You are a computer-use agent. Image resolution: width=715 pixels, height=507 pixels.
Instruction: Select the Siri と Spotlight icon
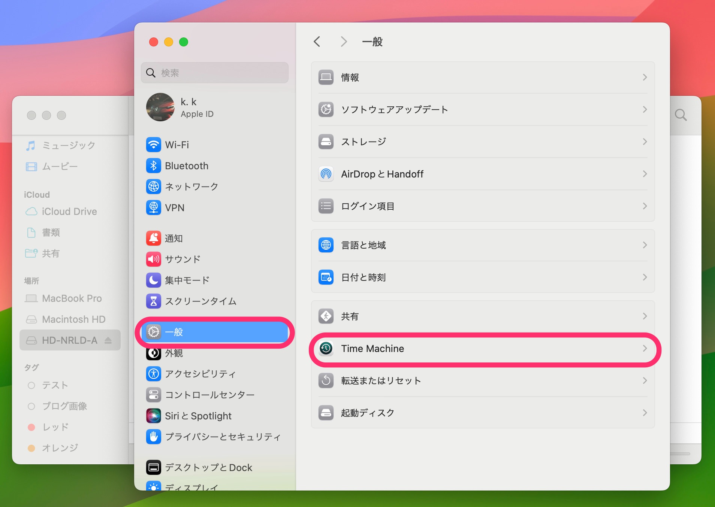pyautogui.click(x=154, y=416)
